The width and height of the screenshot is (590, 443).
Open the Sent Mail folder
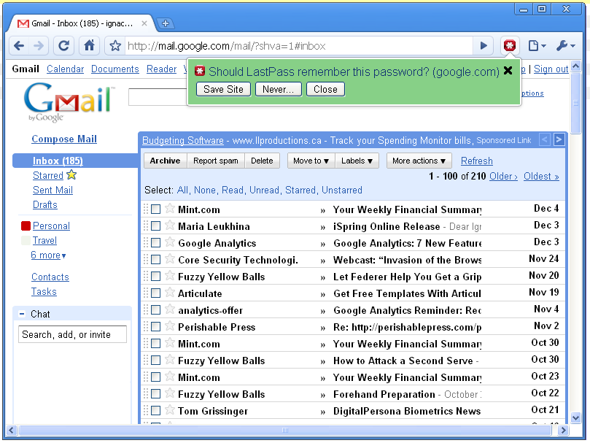pyautogui.click(x=53, y=190)
